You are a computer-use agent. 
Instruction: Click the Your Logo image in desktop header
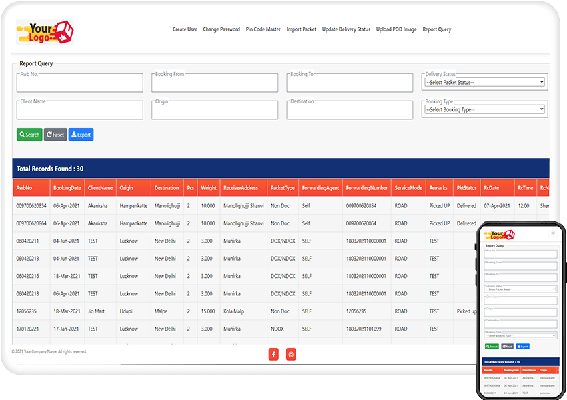45,31
